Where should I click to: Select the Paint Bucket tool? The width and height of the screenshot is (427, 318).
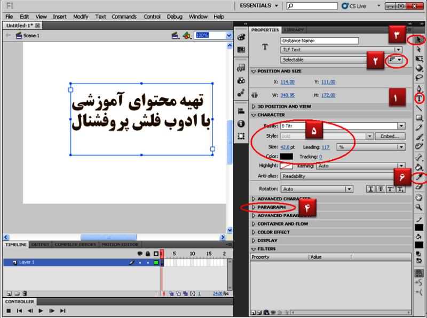pos(419,167)
